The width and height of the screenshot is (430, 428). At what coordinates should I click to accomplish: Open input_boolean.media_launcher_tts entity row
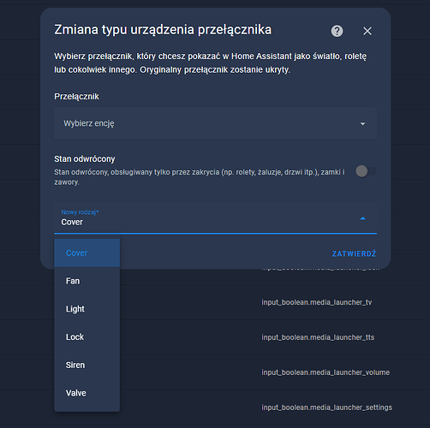point(318,337)
